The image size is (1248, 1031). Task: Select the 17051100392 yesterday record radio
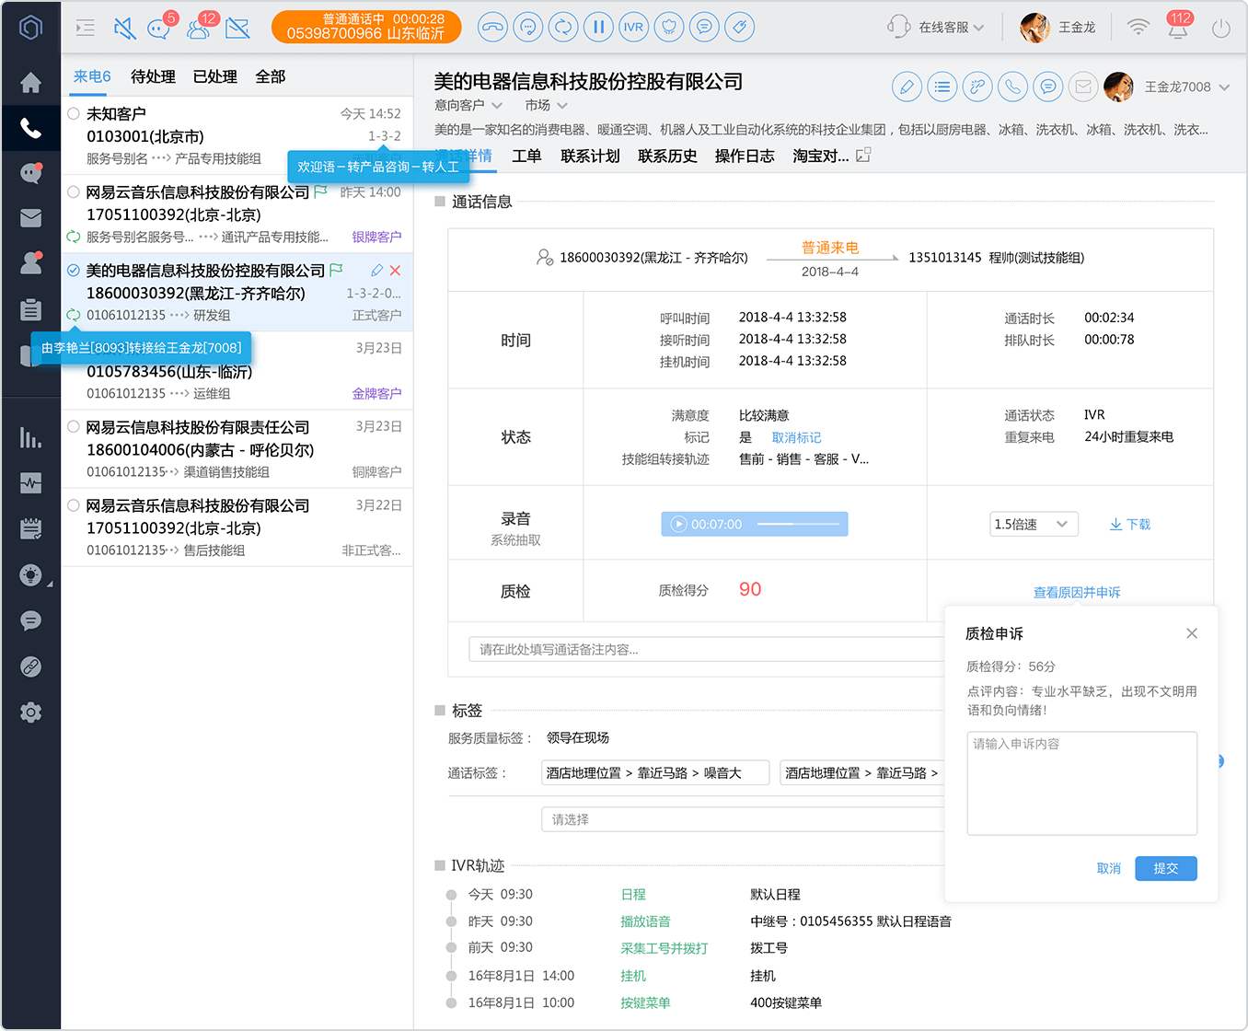pos(74,192)
